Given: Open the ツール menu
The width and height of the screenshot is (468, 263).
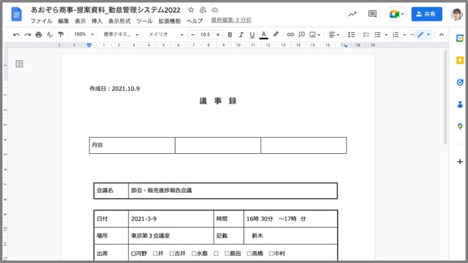Looking at the screenshot, I should click(144, 21).
